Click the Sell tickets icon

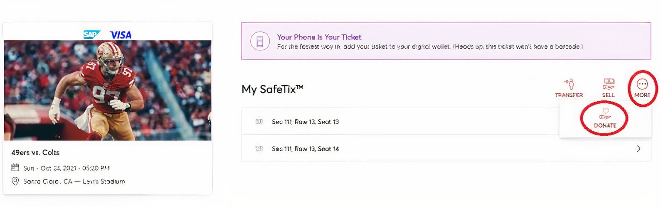608,84
